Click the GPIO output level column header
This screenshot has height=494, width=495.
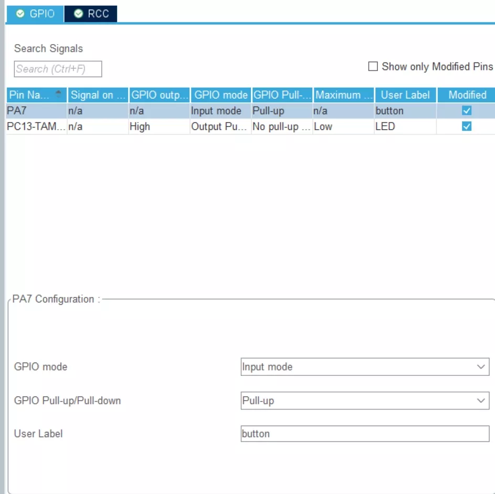coord(160,95)
